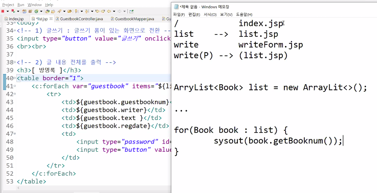The height and width of the screenshot is (193, 377).
Task: Open 편집(E) menu in Notepad
Action: coord(194,15)
